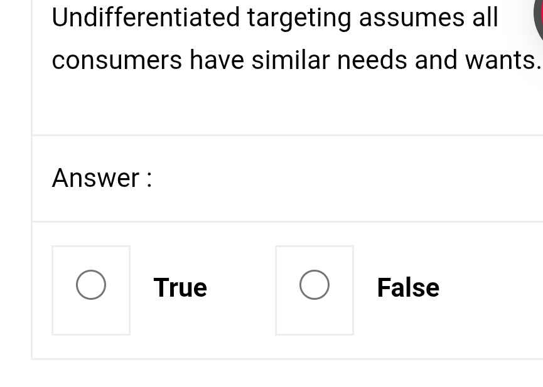Click the word 'wants.' in the question
The image size is (543, 387).
tap(502, 60)
